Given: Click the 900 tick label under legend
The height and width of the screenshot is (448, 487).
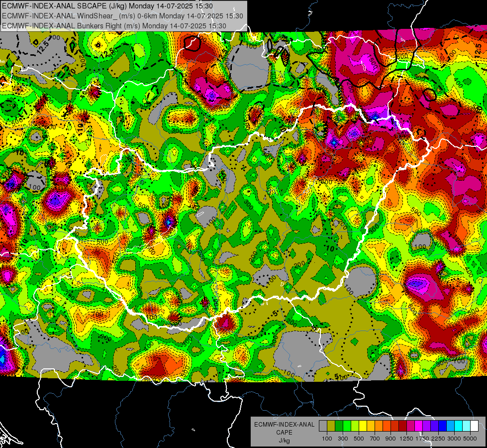Looking at the screenshot, I should (390, 439).
